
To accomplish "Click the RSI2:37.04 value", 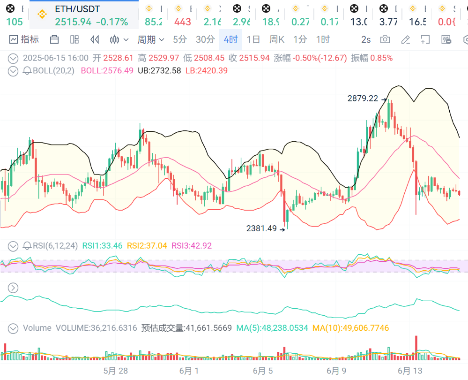I will point(147,246).
